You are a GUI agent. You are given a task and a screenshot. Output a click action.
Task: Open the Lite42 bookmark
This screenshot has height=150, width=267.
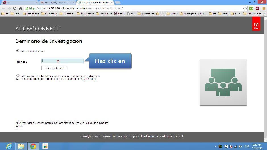[119, 14]
